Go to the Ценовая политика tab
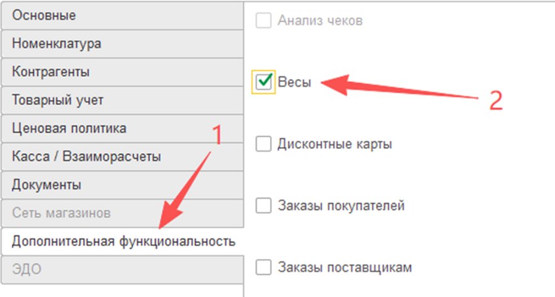This screenshot has width=555, height=297. (122, 129)
